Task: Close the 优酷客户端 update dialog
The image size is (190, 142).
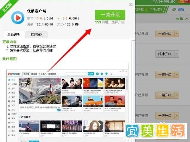Action: 131,5
